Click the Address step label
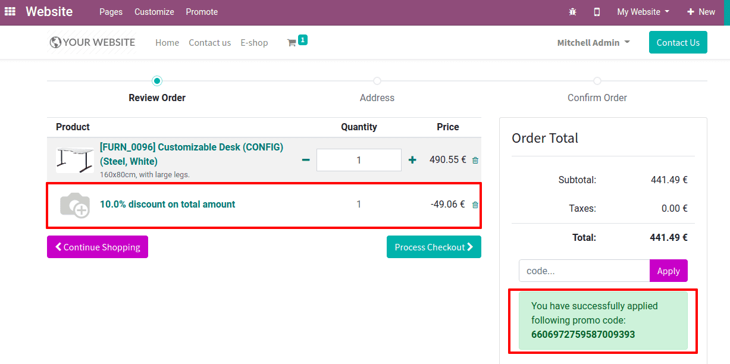This screenshot has width=730, height=364. (377, 98)
